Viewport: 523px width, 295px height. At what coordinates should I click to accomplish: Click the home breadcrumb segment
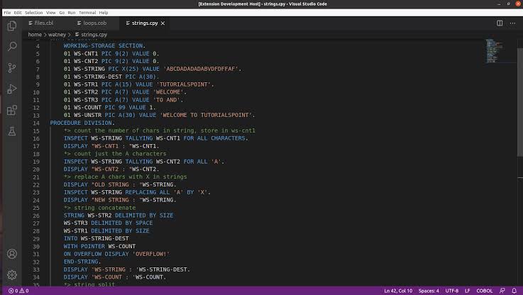[x=35, y=34]
